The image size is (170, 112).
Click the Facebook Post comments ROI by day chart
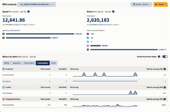[x=105, y=75]
